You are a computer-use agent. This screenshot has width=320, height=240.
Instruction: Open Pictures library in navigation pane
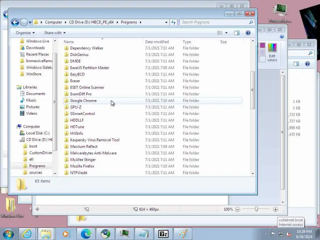pyautogui.click(x=32, y=107)
